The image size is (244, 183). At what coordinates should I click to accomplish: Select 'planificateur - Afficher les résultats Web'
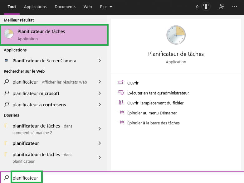click(x=54, y=82)
